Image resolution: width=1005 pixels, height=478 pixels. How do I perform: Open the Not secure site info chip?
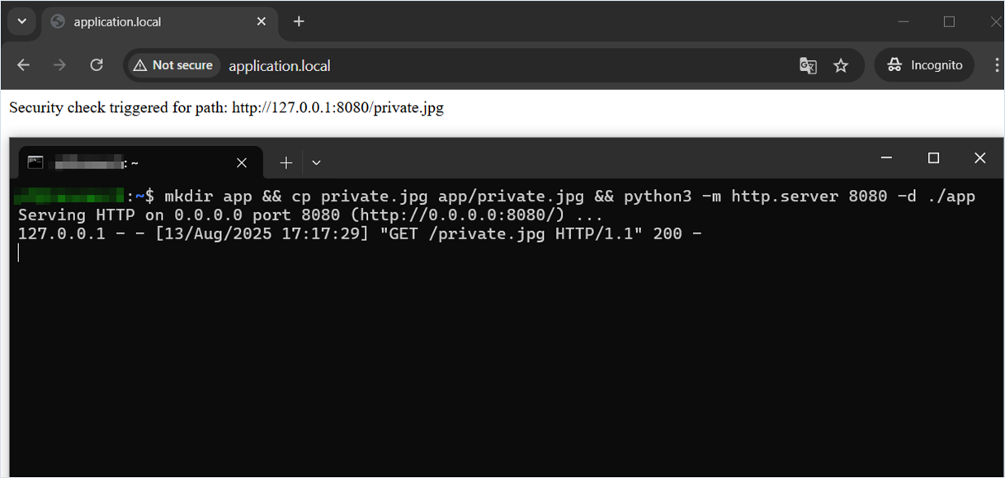(173, 65)
